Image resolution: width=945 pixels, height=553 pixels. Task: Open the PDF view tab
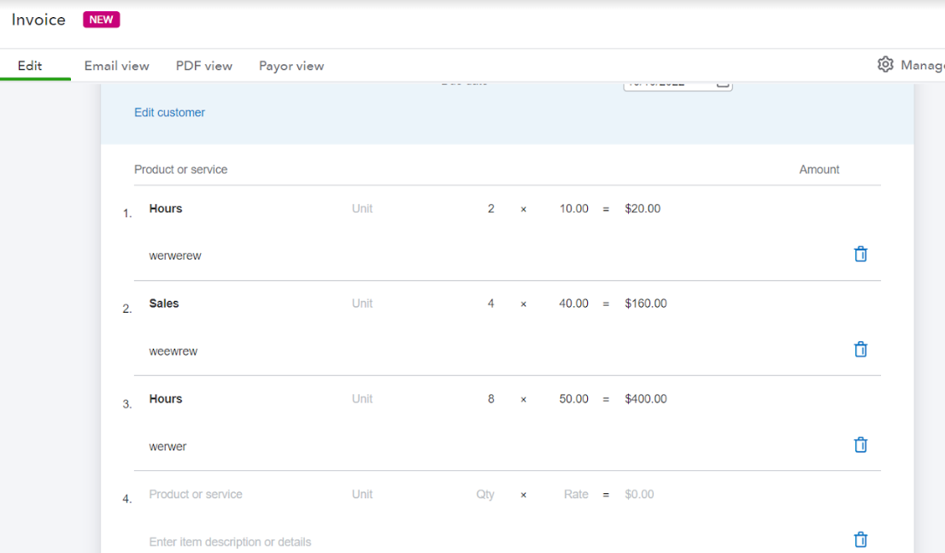203,66
